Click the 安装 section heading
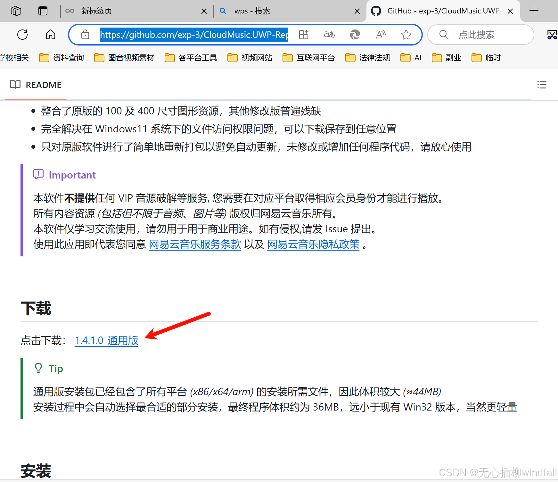 point(36,471)
